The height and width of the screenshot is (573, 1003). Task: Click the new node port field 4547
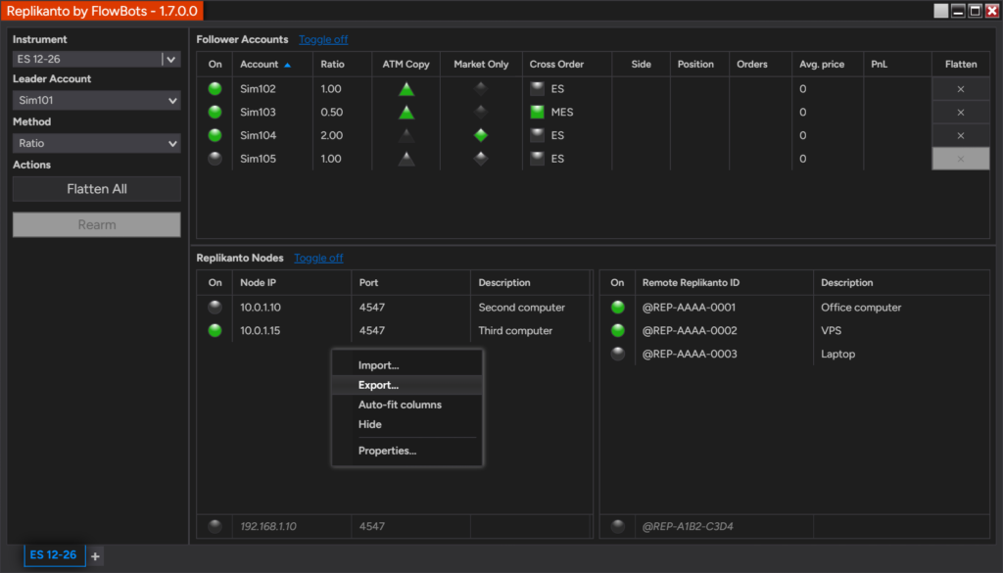pyautogui.click(x=410, y=526)
